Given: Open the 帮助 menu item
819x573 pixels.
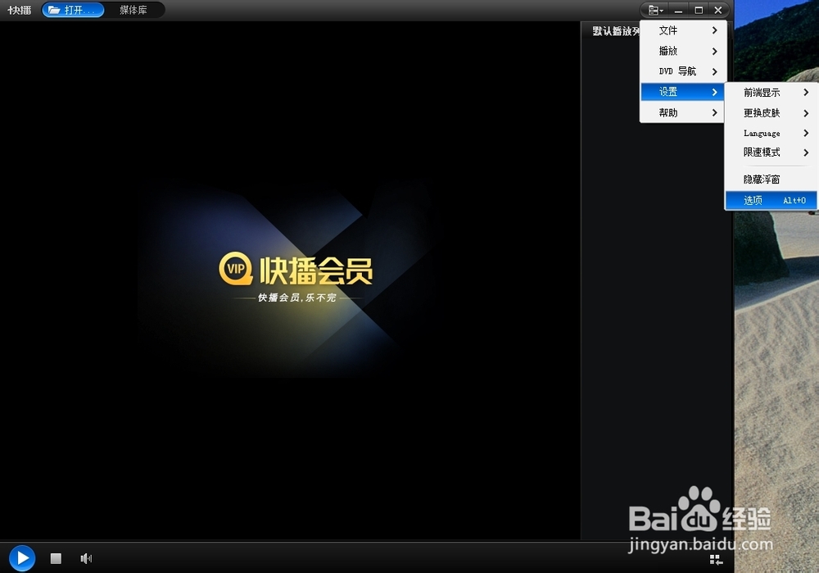Looking at the screenshot, I should 682,112.
